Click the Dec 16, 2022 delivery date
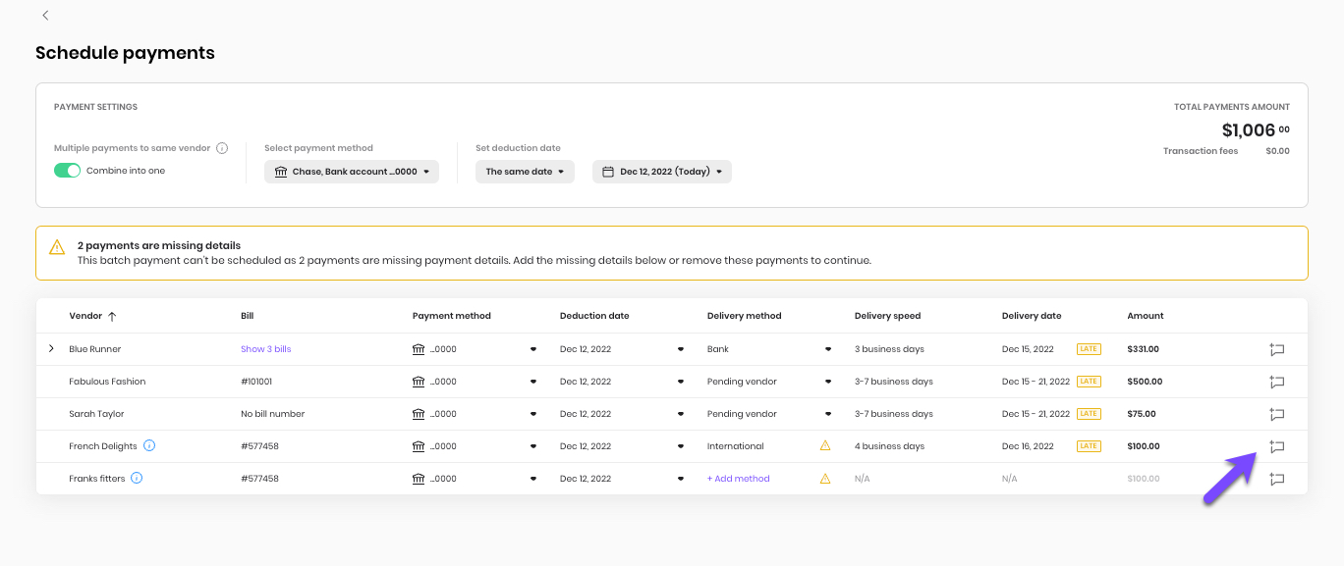Image resolution: width=1344 pixels, height=566 pixels. pyautogui.click(x=1028, y=446)
